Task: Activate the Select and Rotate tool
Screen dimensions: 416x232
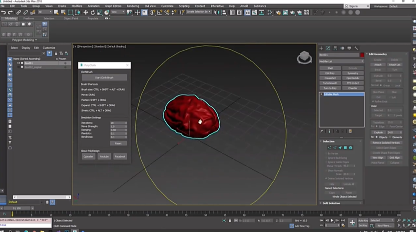Action: coord(92,12)
